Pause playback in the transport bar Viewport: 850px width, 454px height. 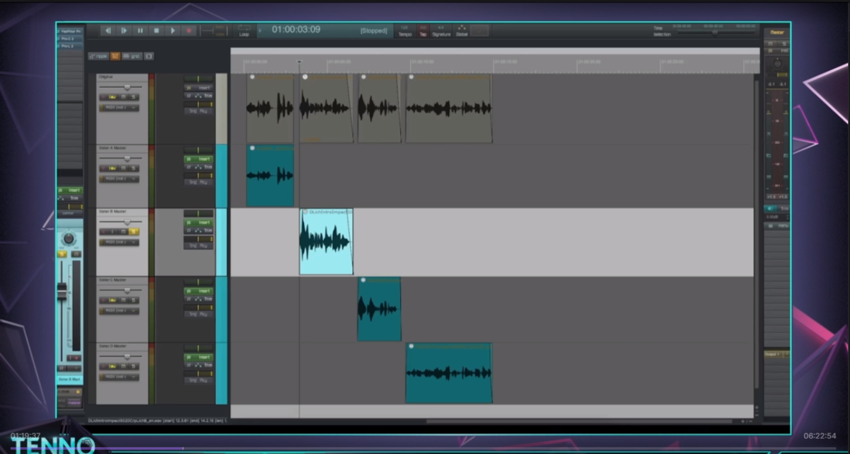pos(140,30)
